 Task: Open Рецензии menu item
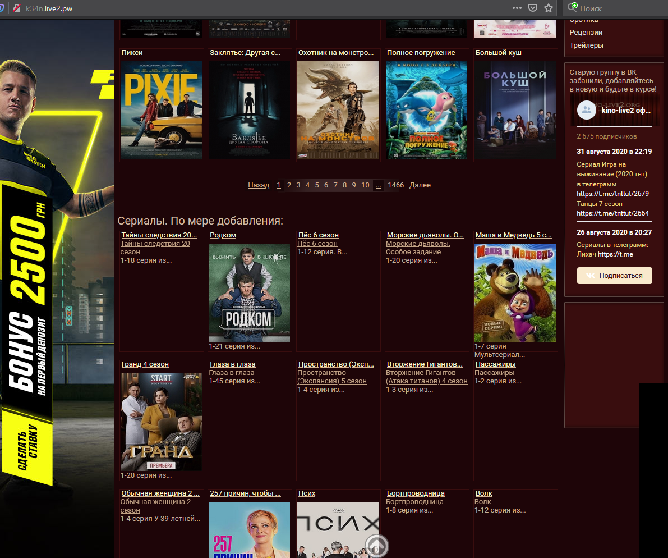pyautogui.click(x=586, y=33)
